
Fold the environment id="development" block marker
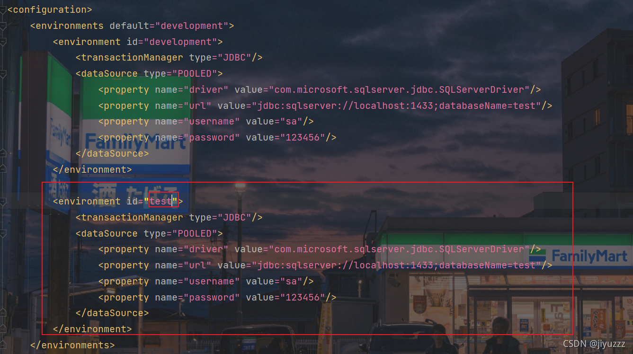click(x=3, y=42)
